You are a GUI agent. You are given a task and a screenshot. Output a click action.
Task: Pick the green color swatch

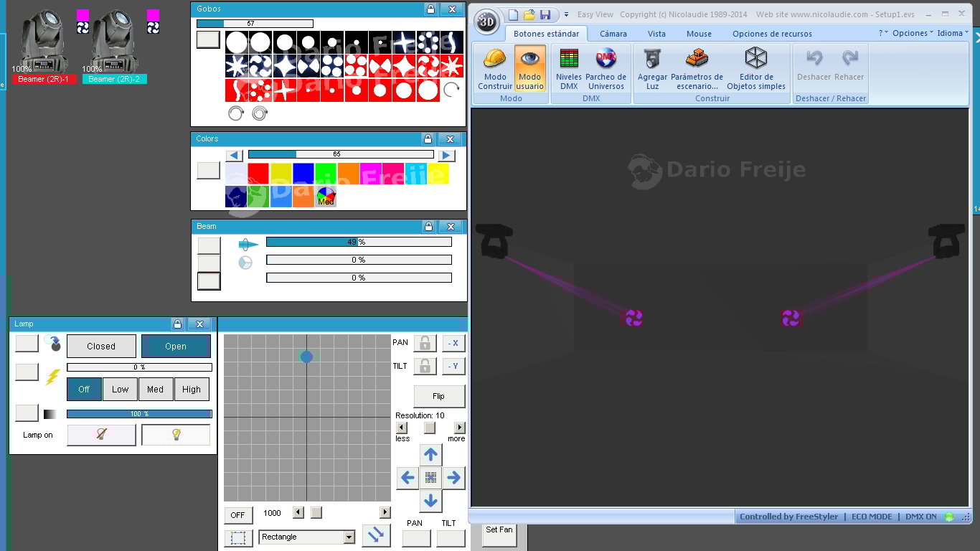pos(326,174)
